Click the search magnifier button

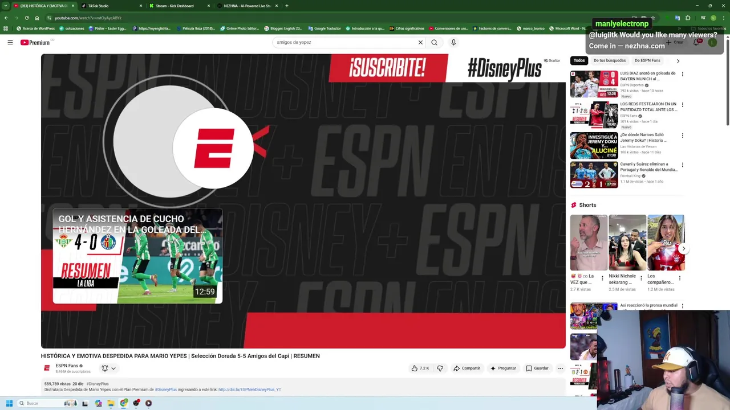tap(435, 42)
